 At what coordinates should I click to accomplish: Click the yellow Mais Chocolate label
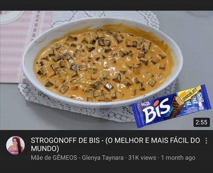point(189,95)
